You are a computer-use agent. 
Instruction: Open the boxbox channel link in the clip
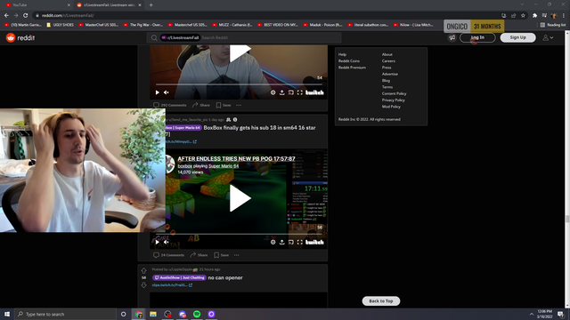(184, 166)
